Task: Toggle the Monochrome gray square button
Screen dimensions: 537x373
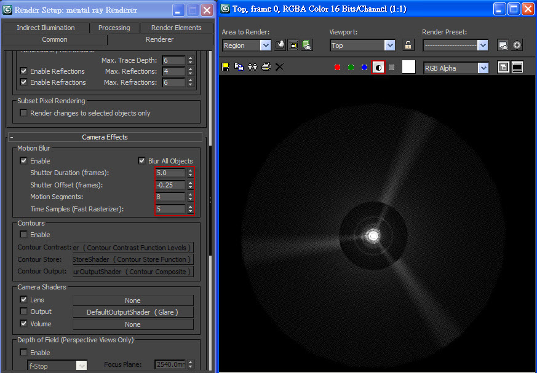Action: [391, 68]
